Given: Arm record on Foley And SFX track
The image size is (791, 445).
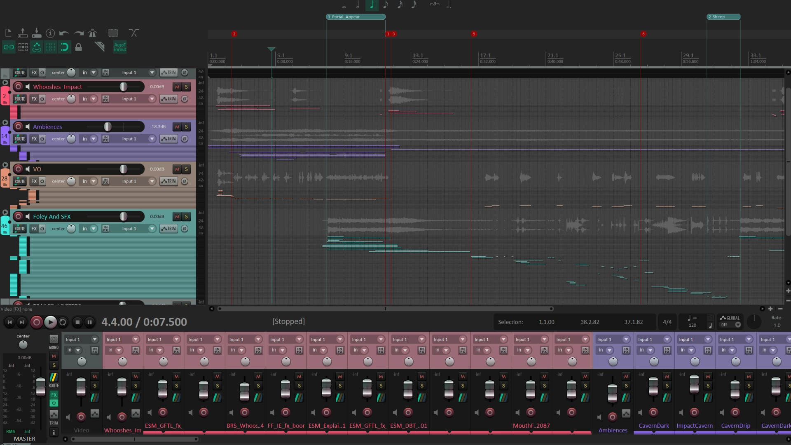Looking at the screenshot, I should pyautogui.click(x=18, y=216).
